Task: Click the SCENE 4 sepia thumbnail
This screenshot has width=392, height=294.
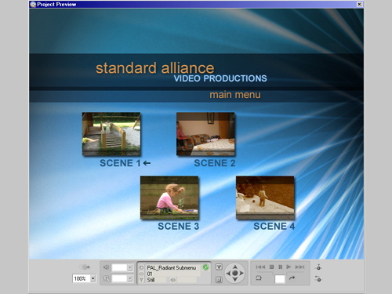Action: click(265, 198)
